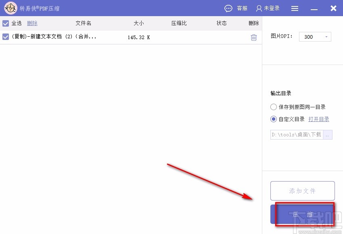Open the 图片DPI dropdown set to 300
The height and width of the screenshot is (234, 343).
coord(315,36)
